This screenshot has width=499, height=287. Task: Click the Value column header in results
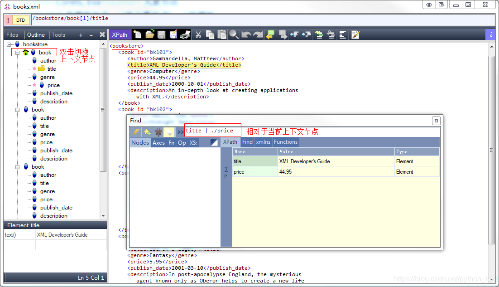[336, 151]
